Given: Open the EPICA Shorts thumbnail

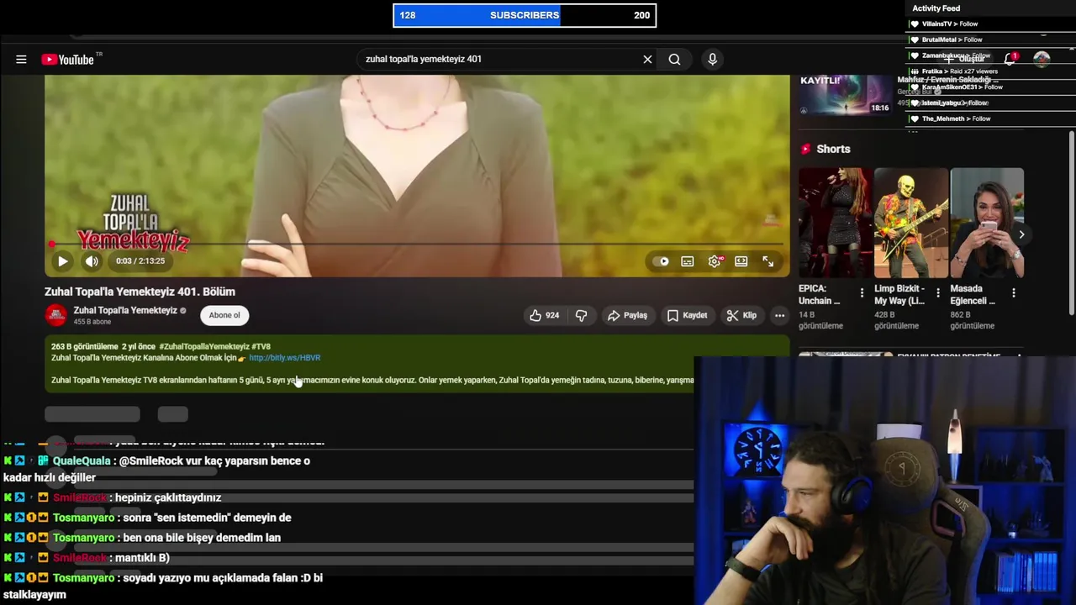Looking at the screenshot, I should tap(836, 223).
